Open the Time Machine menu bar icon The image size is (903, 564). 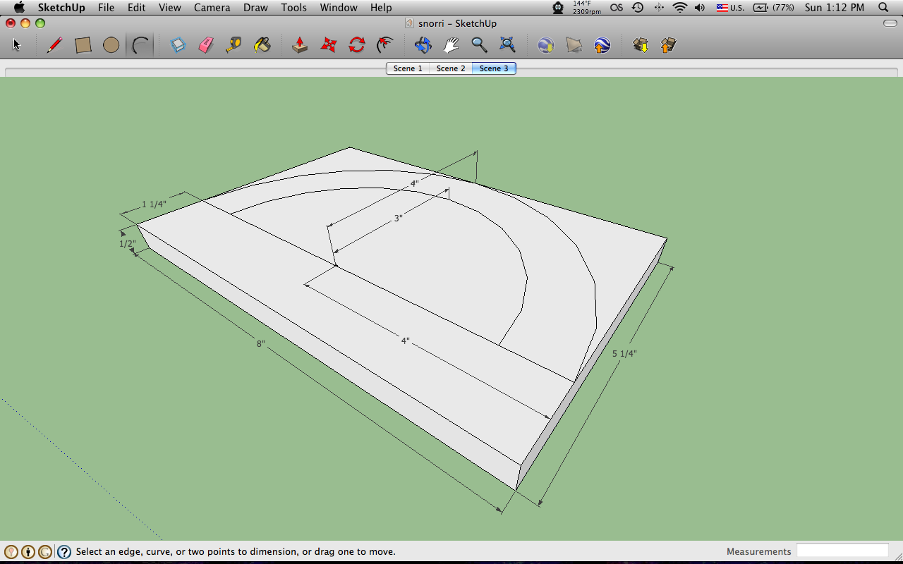tap(638, 8)
